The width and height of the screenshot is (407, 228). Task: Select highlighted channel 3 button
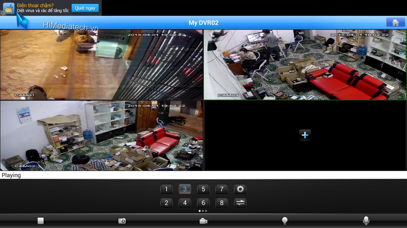click(185, 189)
